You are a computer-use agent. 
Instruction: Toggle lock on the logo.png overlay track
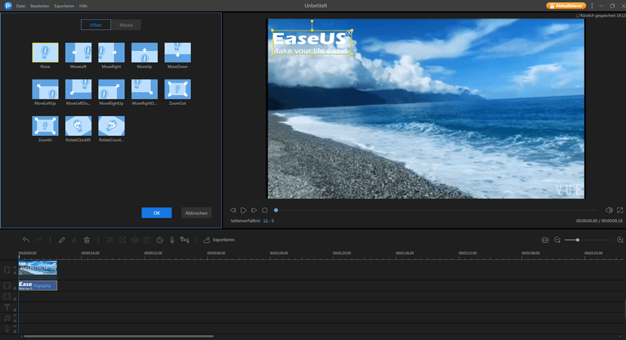point(14,288)
